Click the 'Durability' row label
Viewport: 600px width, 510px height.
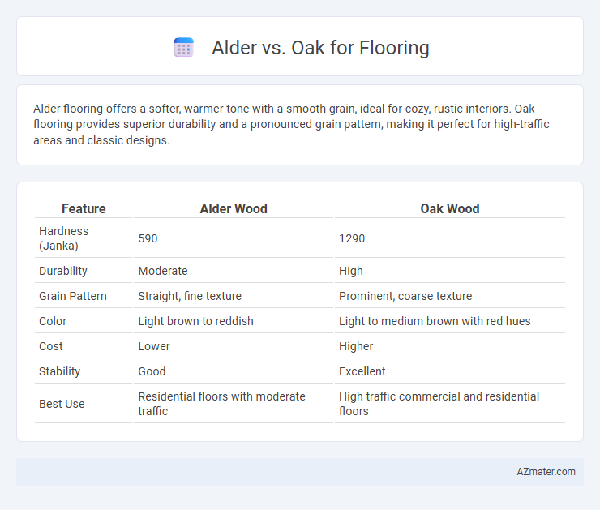coord(63,271)
